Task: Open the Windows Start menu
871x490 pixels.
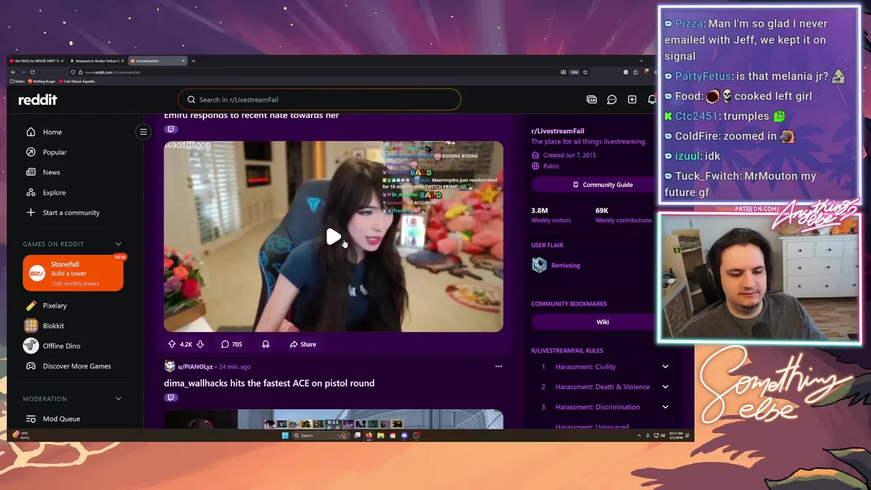Action: pyautogui.click(x=285, y=436)
